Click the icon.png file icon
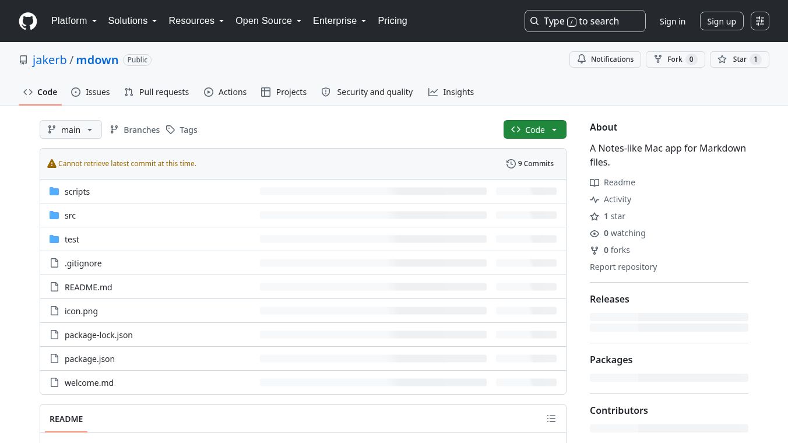The width and height of the screenshot is (788, 443). coord(54,311)
